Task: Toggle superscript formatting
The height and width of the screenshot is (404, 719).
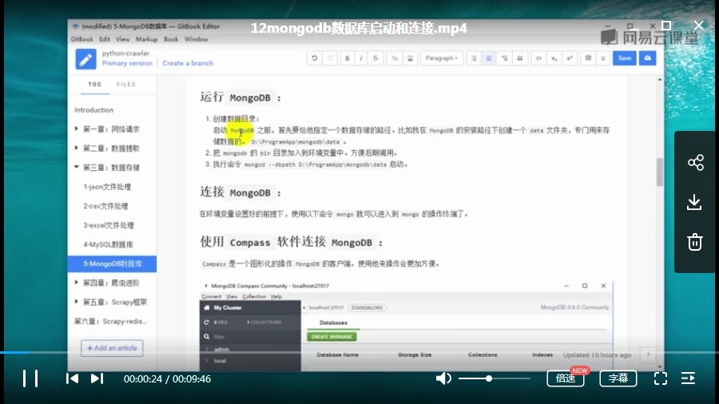Action: pyautogui.click(x=570, y=58)
